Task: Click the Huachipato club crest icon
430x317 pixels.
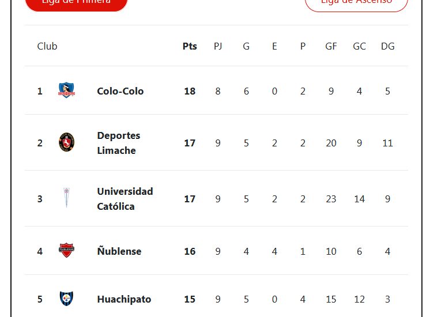Action: pos(67,299)
